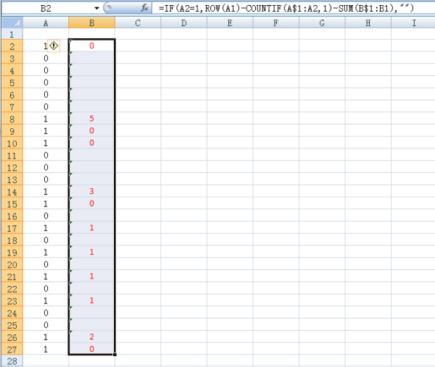The image size is (435, 367).
Task: Select row 23 header
Action: tap(12, 301)
